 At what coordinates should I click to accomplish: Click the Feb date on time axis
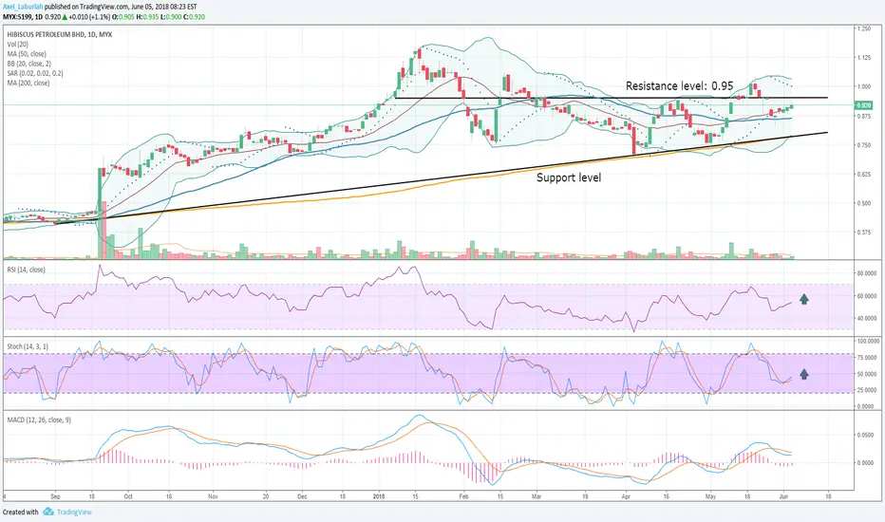[x=464, y=496]
